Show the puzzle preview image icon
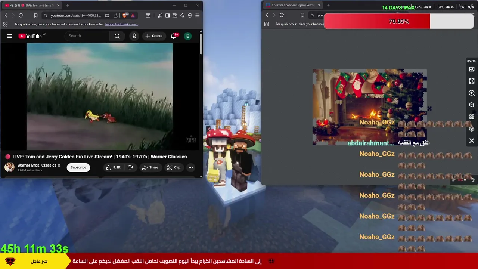The height and width of the screenshot is (269, 478). (472, 69)
